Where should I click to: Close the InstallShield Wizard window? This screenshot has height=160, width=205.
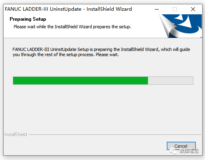tap(193, 9)
